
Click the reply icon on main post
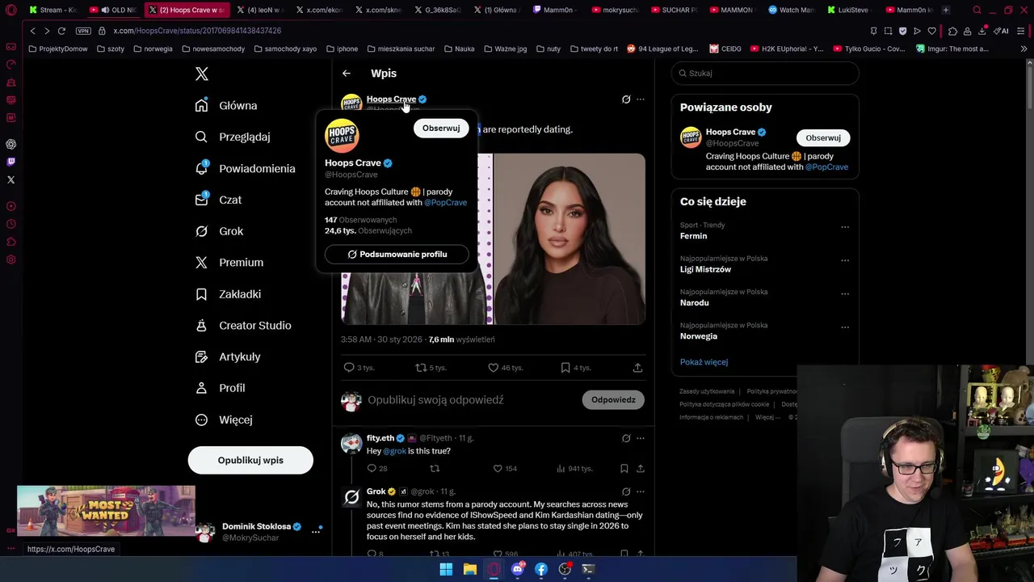point(349,368)
